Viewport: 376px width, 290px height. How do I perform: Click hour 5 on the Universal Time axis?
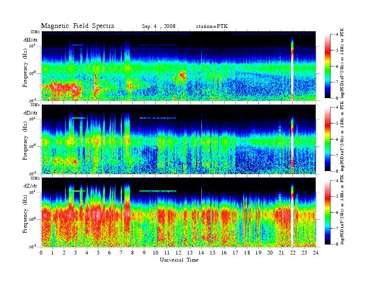98,253
